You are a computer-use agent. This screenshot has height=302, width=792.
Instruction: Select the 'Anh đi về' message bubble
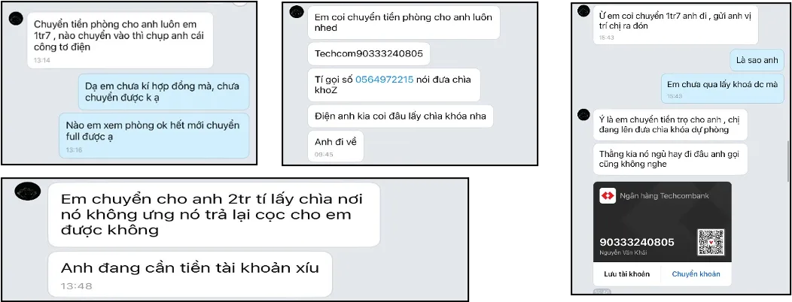(335, 146)
